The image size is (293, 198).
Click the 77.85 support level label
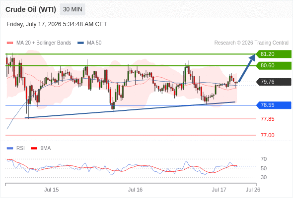point(268,119)
